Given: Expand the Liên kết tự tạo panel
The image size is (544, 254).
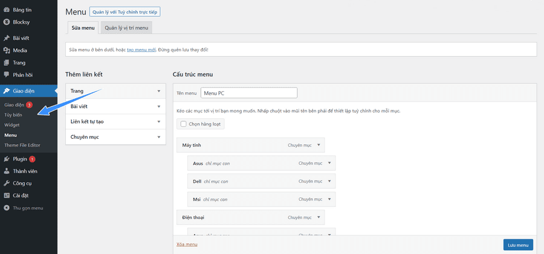Looking at the screenshot, I should [159, 122].
